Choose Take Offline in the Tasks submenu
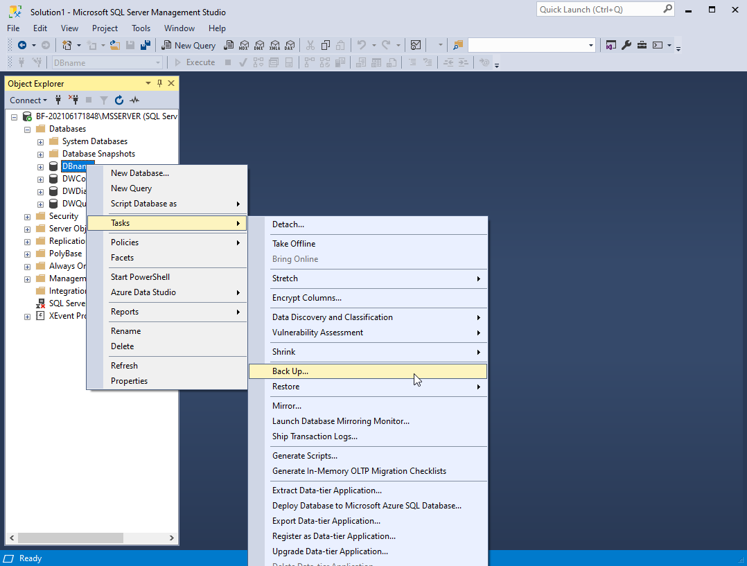 (294, 244)
